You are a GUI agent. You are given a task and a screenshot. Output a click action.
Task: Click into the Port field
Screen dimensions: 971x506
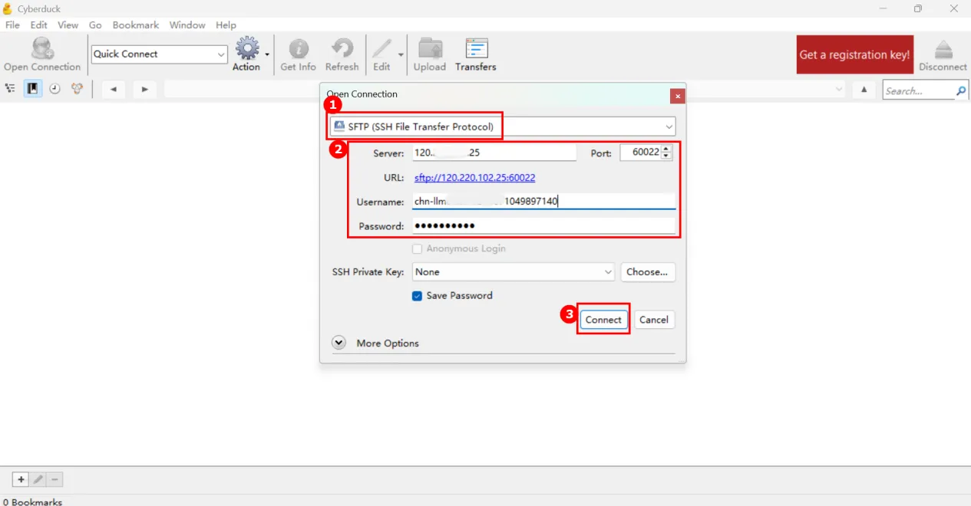coord(640,153)
